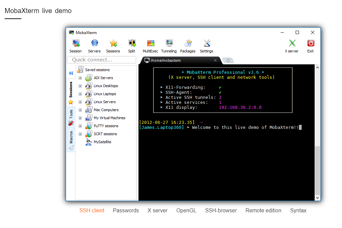Click terminal scrollbar up arrow

(x=317, y=67)
